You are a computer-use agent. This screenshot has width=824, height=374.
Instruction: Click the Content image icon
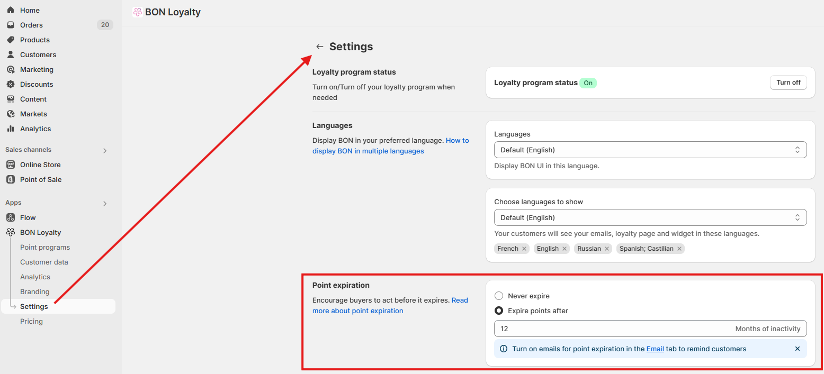[11, 99]
